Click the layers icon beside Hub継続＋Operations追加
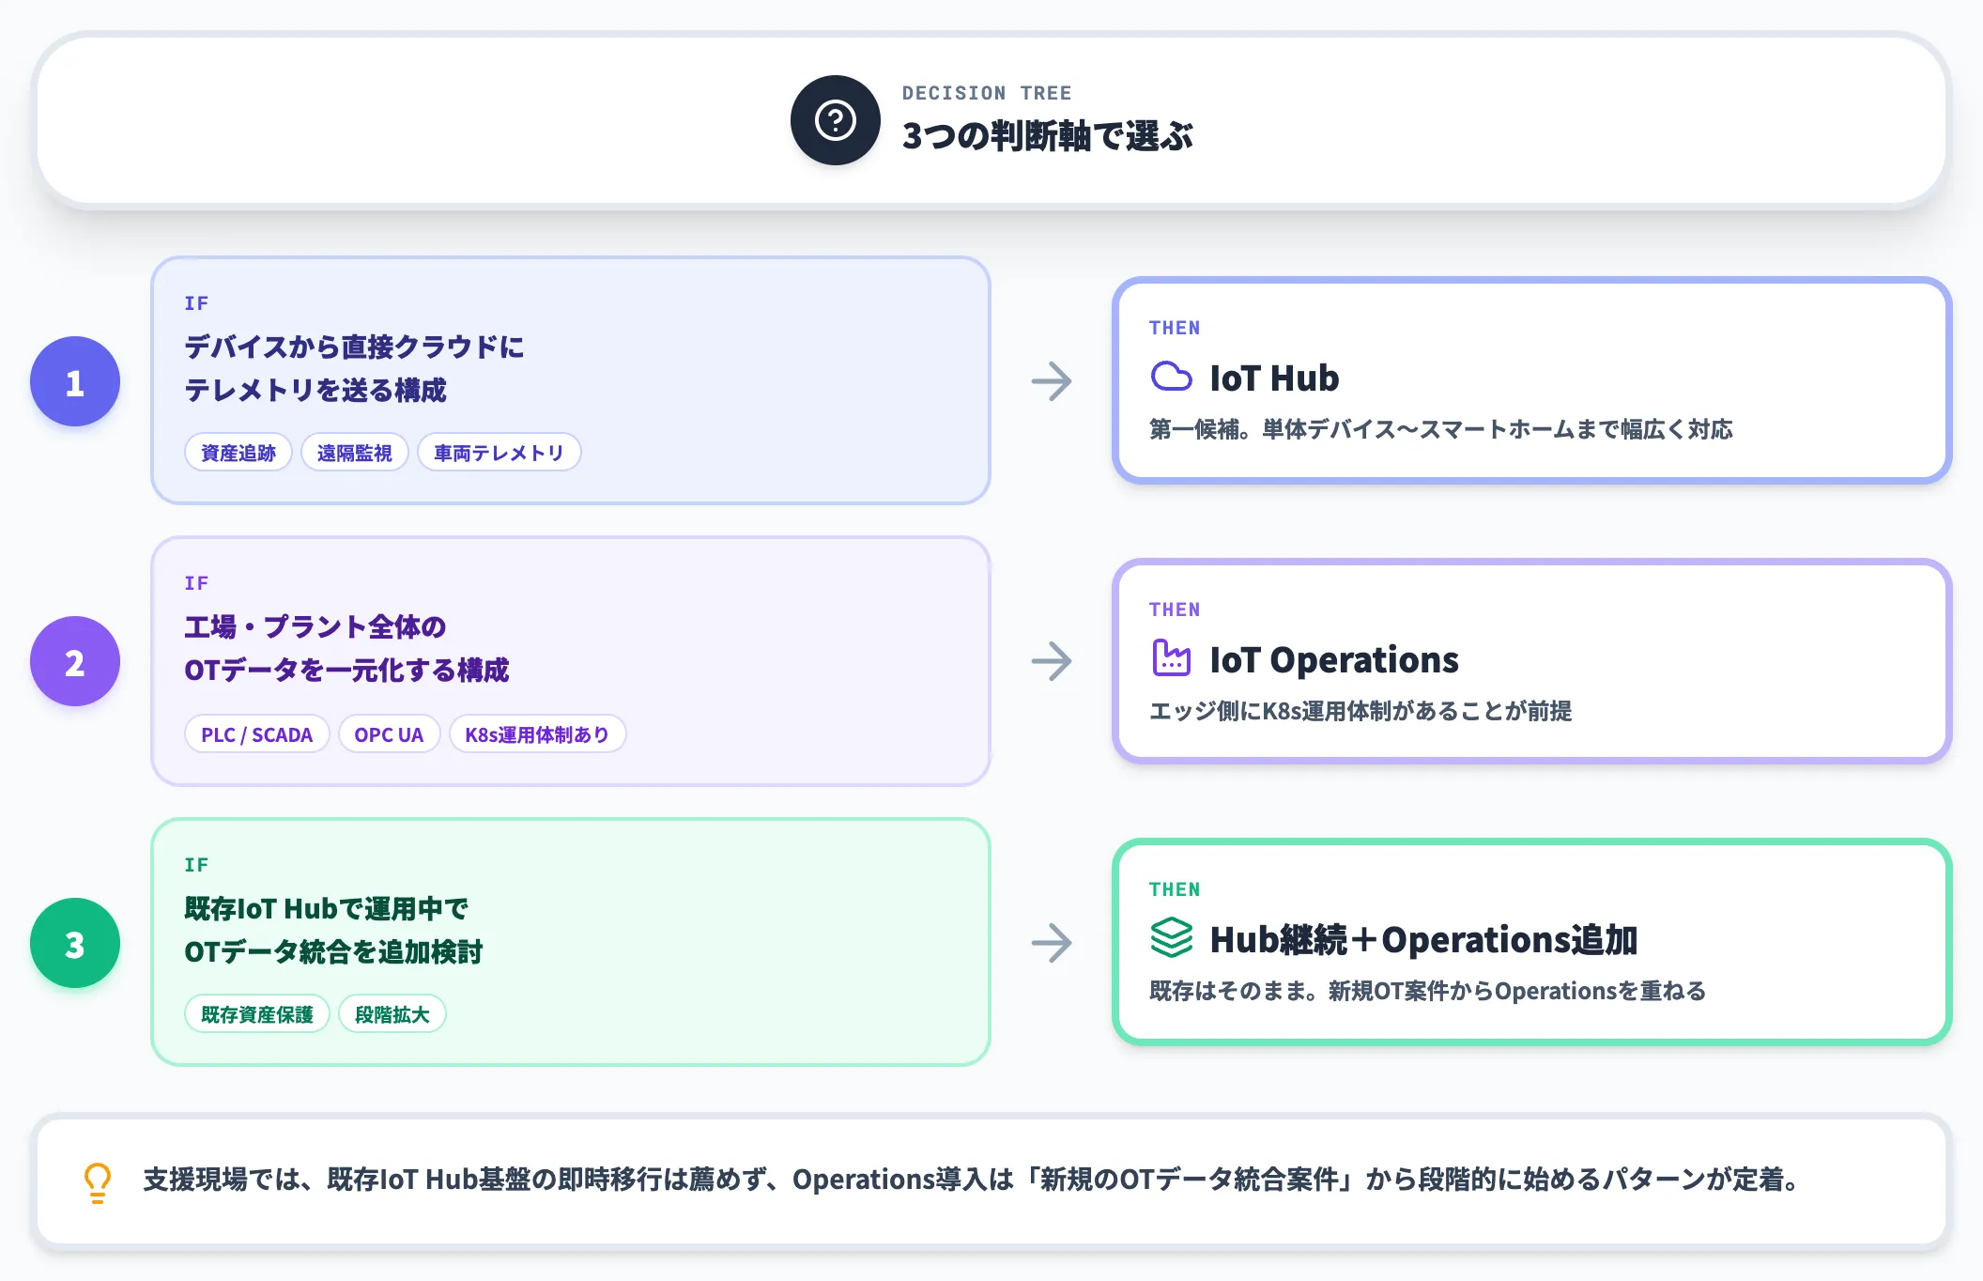Viewport: 1983px width, 1281px height. (1171, 938)
